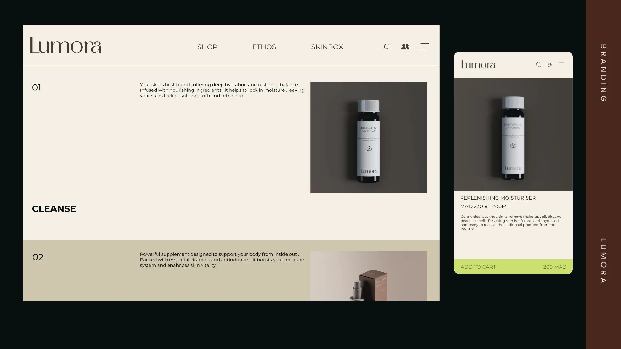The width and height of the screenshot is (621, 349).
Task: Open the SHOP menu item
Action: [x=207, y=47]
